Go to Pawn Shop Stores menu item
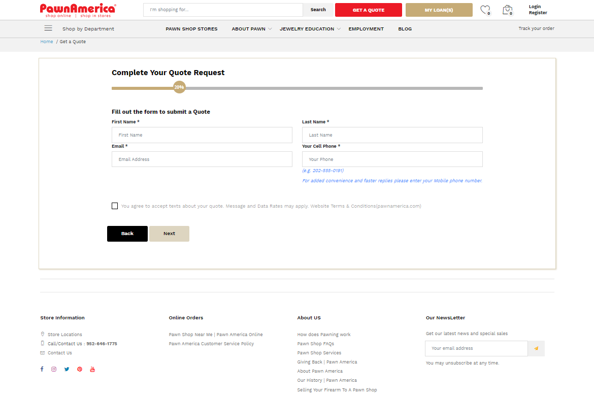 click(191, 29)
